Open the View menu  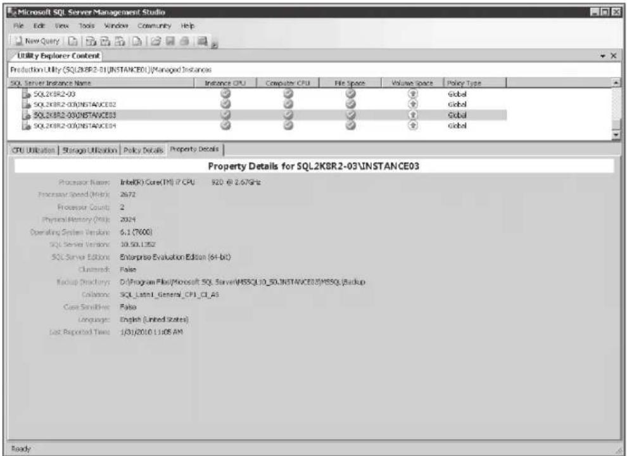point(61,25)
